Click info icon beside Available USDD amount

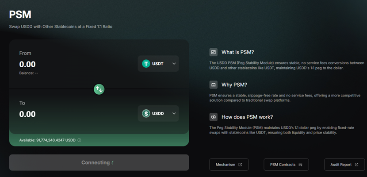pyautogui.click(x=80, y=140)
